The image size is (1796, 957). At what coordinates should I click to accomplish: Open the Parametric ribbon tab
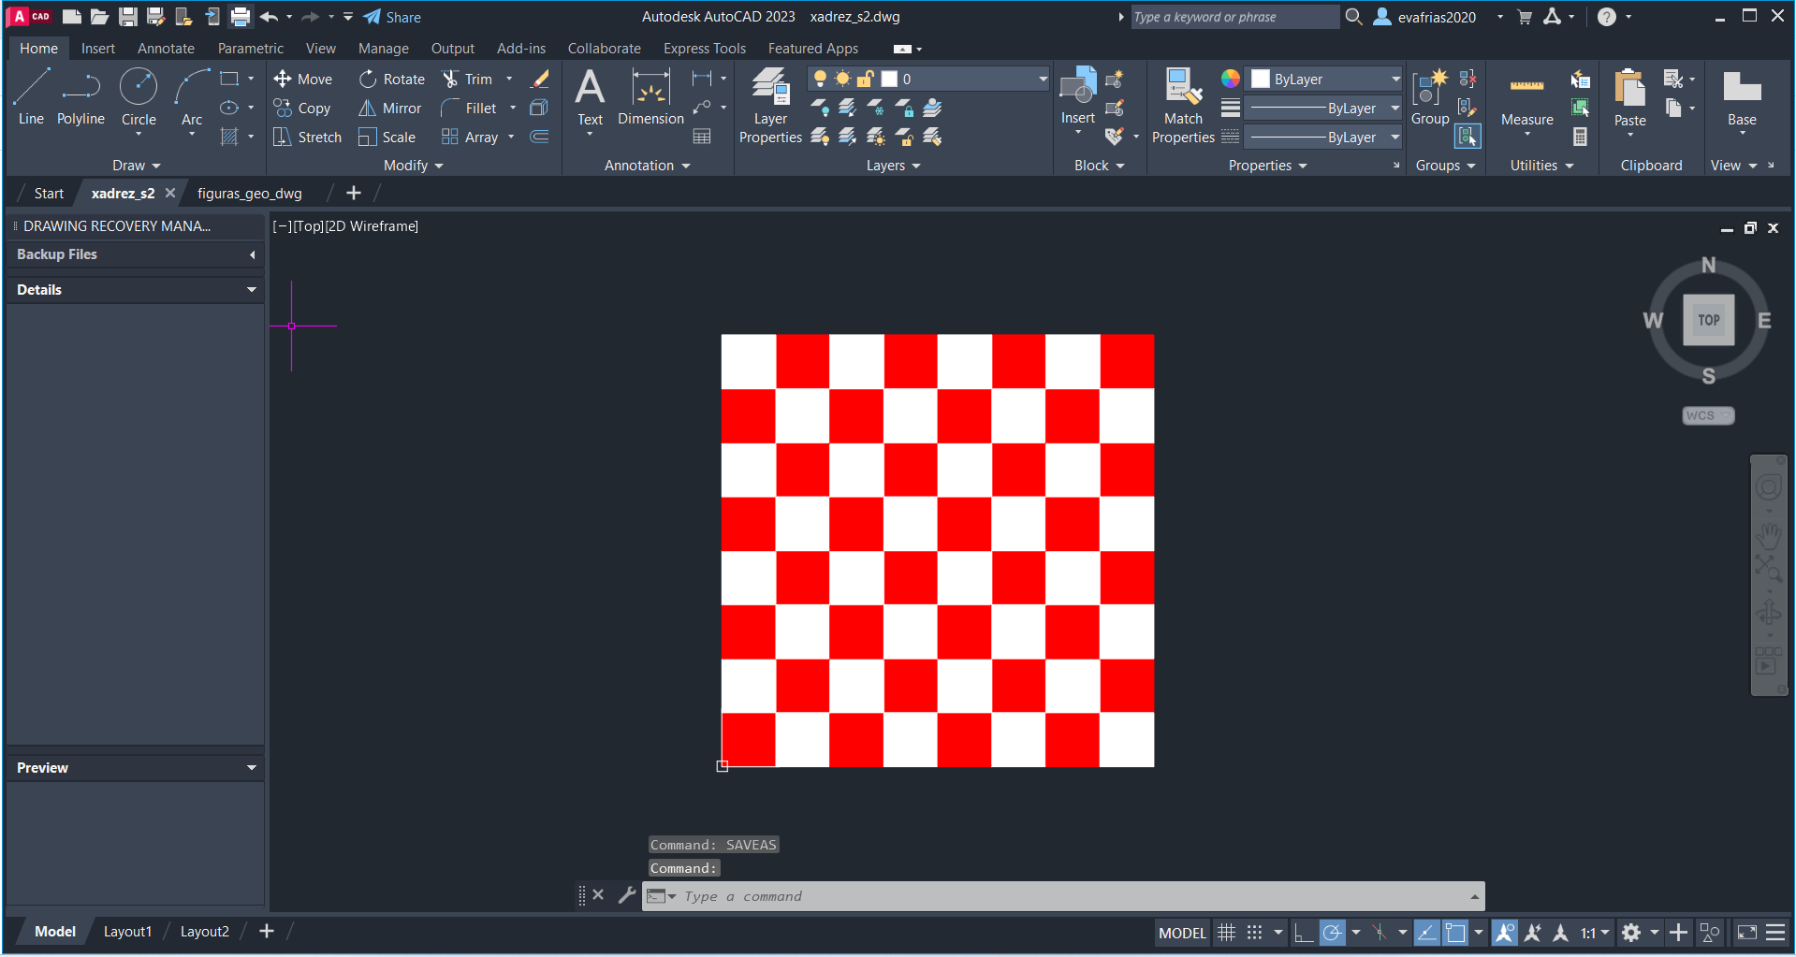[x=251, y=49]
